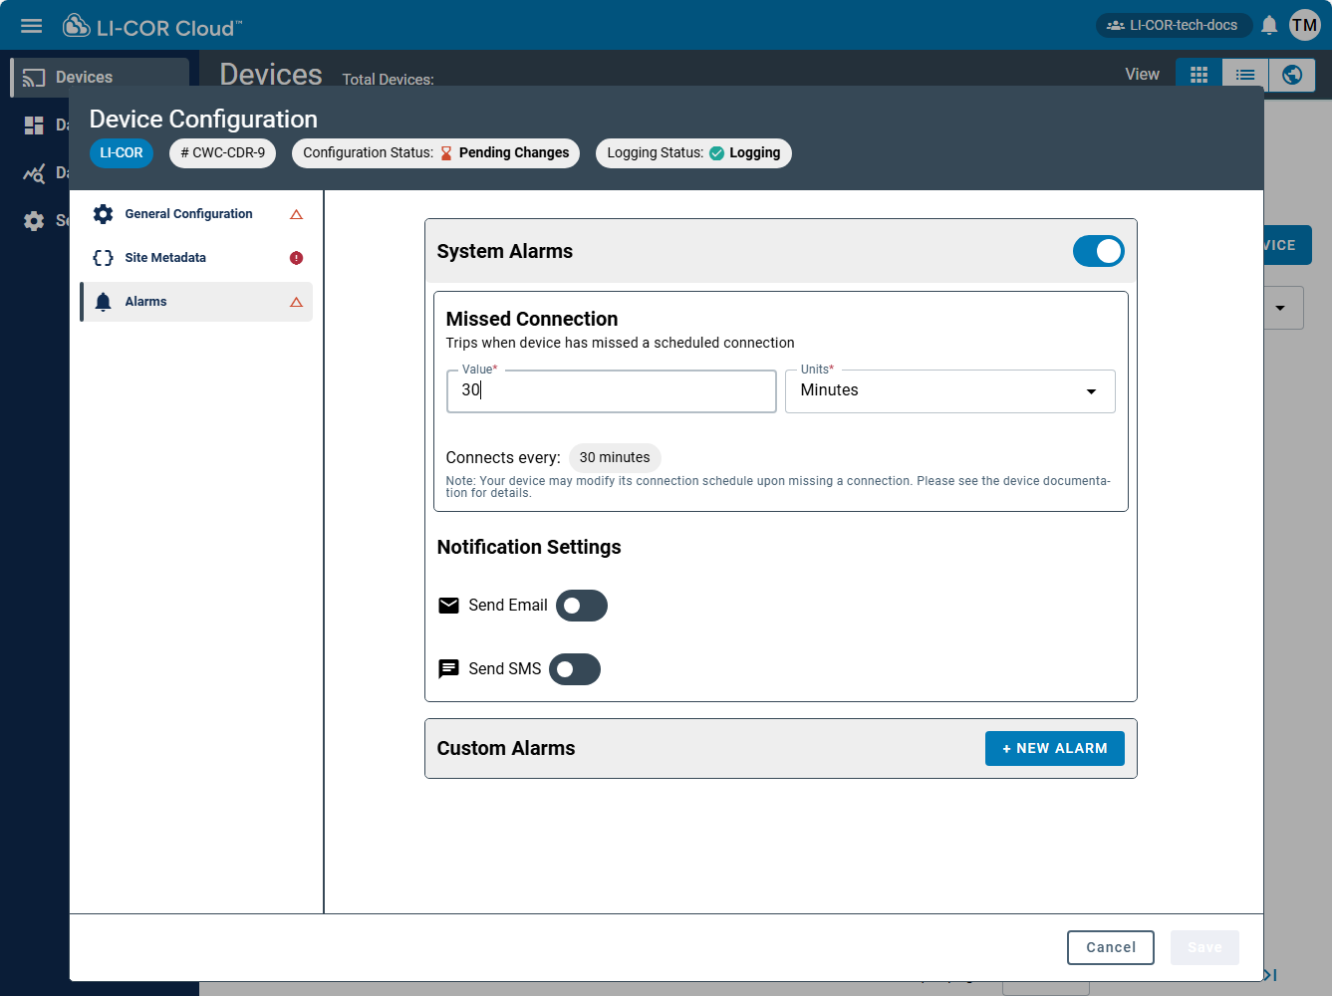
Task: Switch to map globe view
Action: coord(1292,75)
